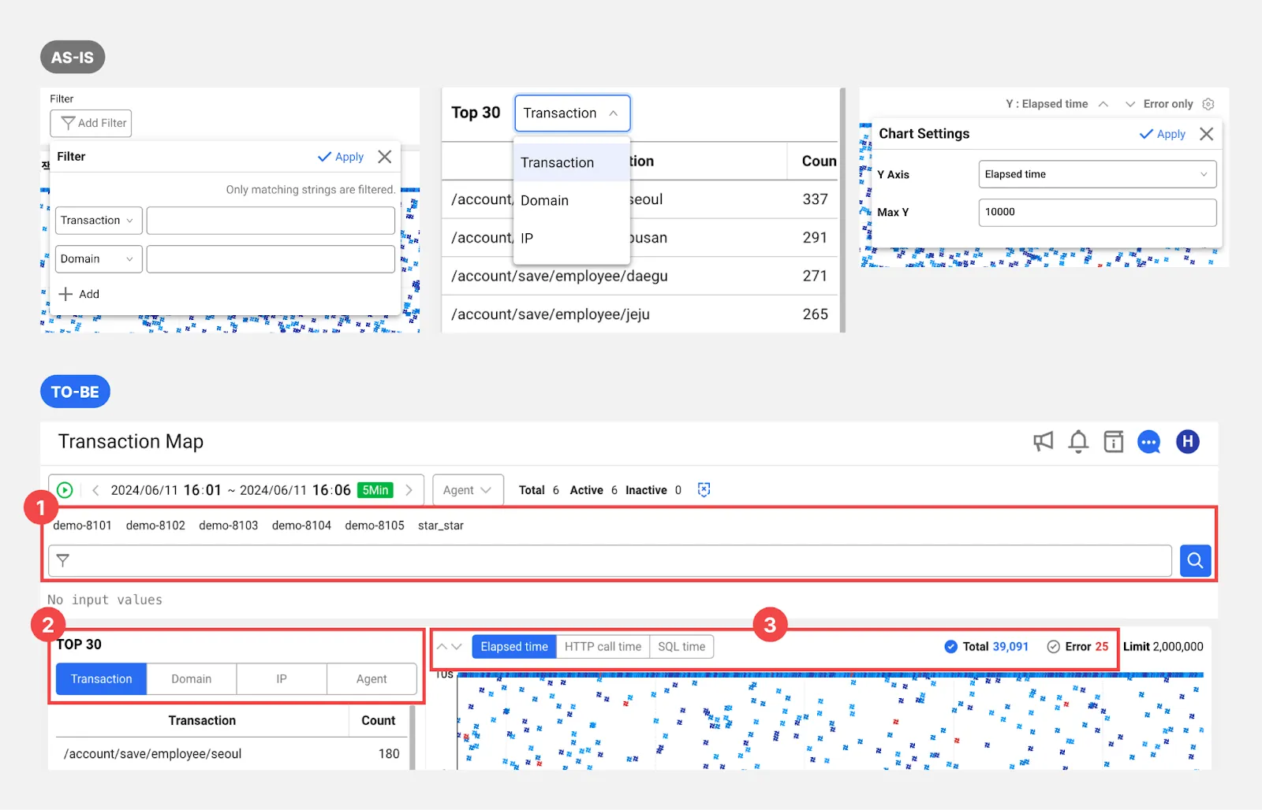Viewport: 1262px width, 810px height.
Task: Click the Transaction filter text field
Action: point(271,221)
